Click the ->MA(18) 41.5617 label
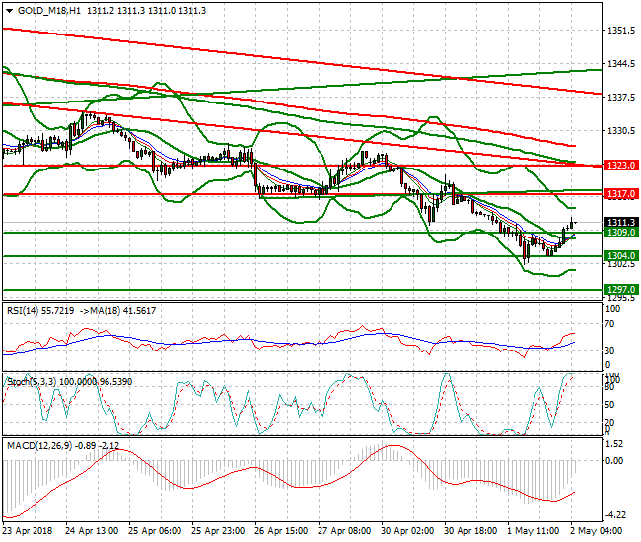This screenshot has width=641, height=542. tap(117, 311)
